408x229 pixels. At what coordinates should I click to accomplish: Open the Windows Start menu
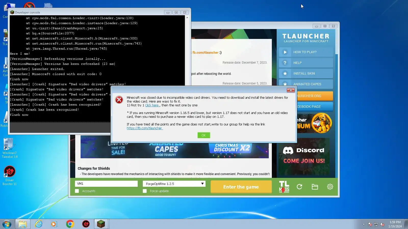pyautogui.click(x=7, y=224)
